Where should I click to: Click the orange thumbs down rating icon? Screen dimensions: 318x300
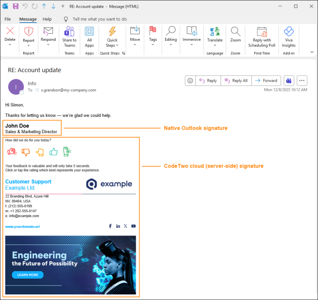coord(26,152)
